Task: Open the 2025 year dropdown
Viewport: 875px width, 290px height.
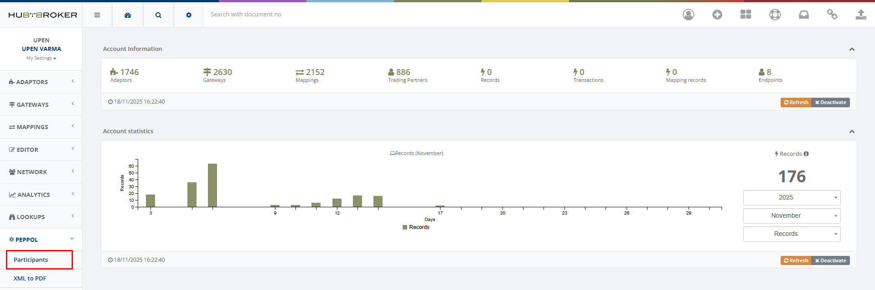Action: pos(792,197)
